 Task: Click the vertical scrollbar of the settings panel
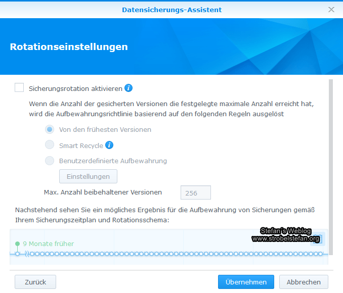coord(331,167)
